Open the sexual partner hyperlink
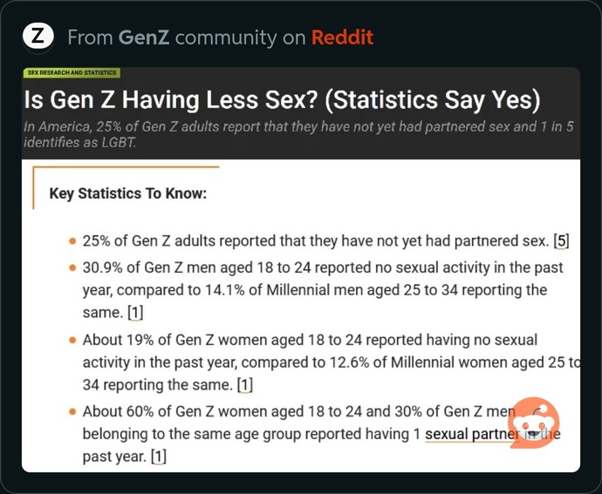602x494 pixels. pyautogui.click(x=472, y=434)
